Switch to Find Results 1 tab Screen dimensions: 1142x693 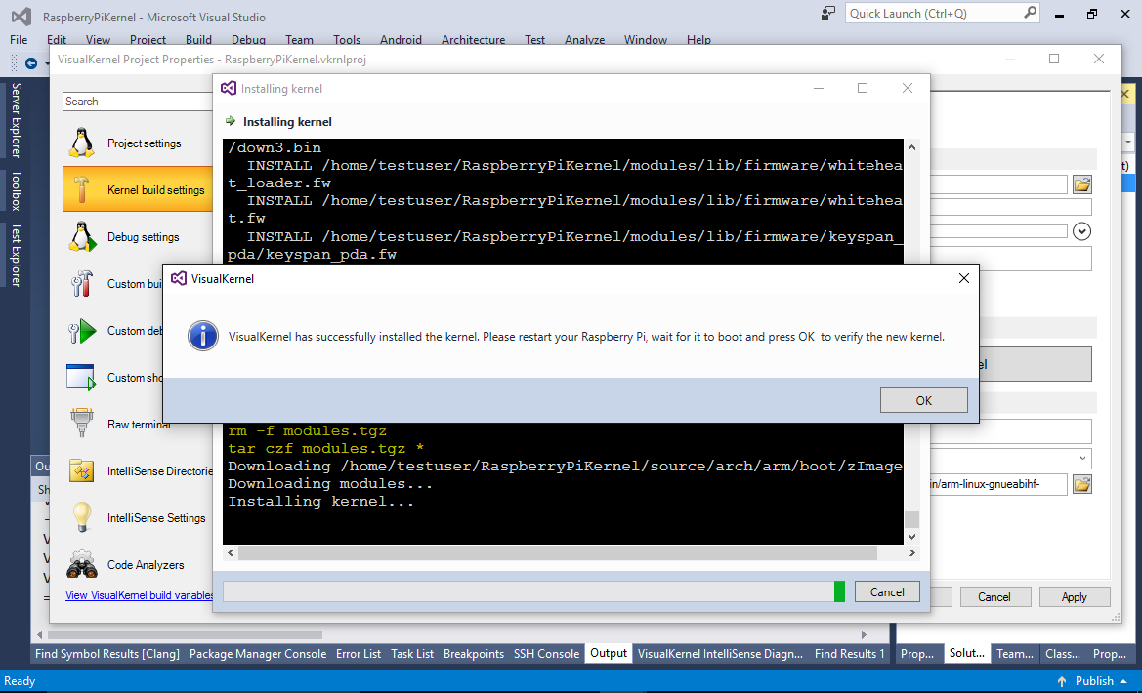coord(849,654)
